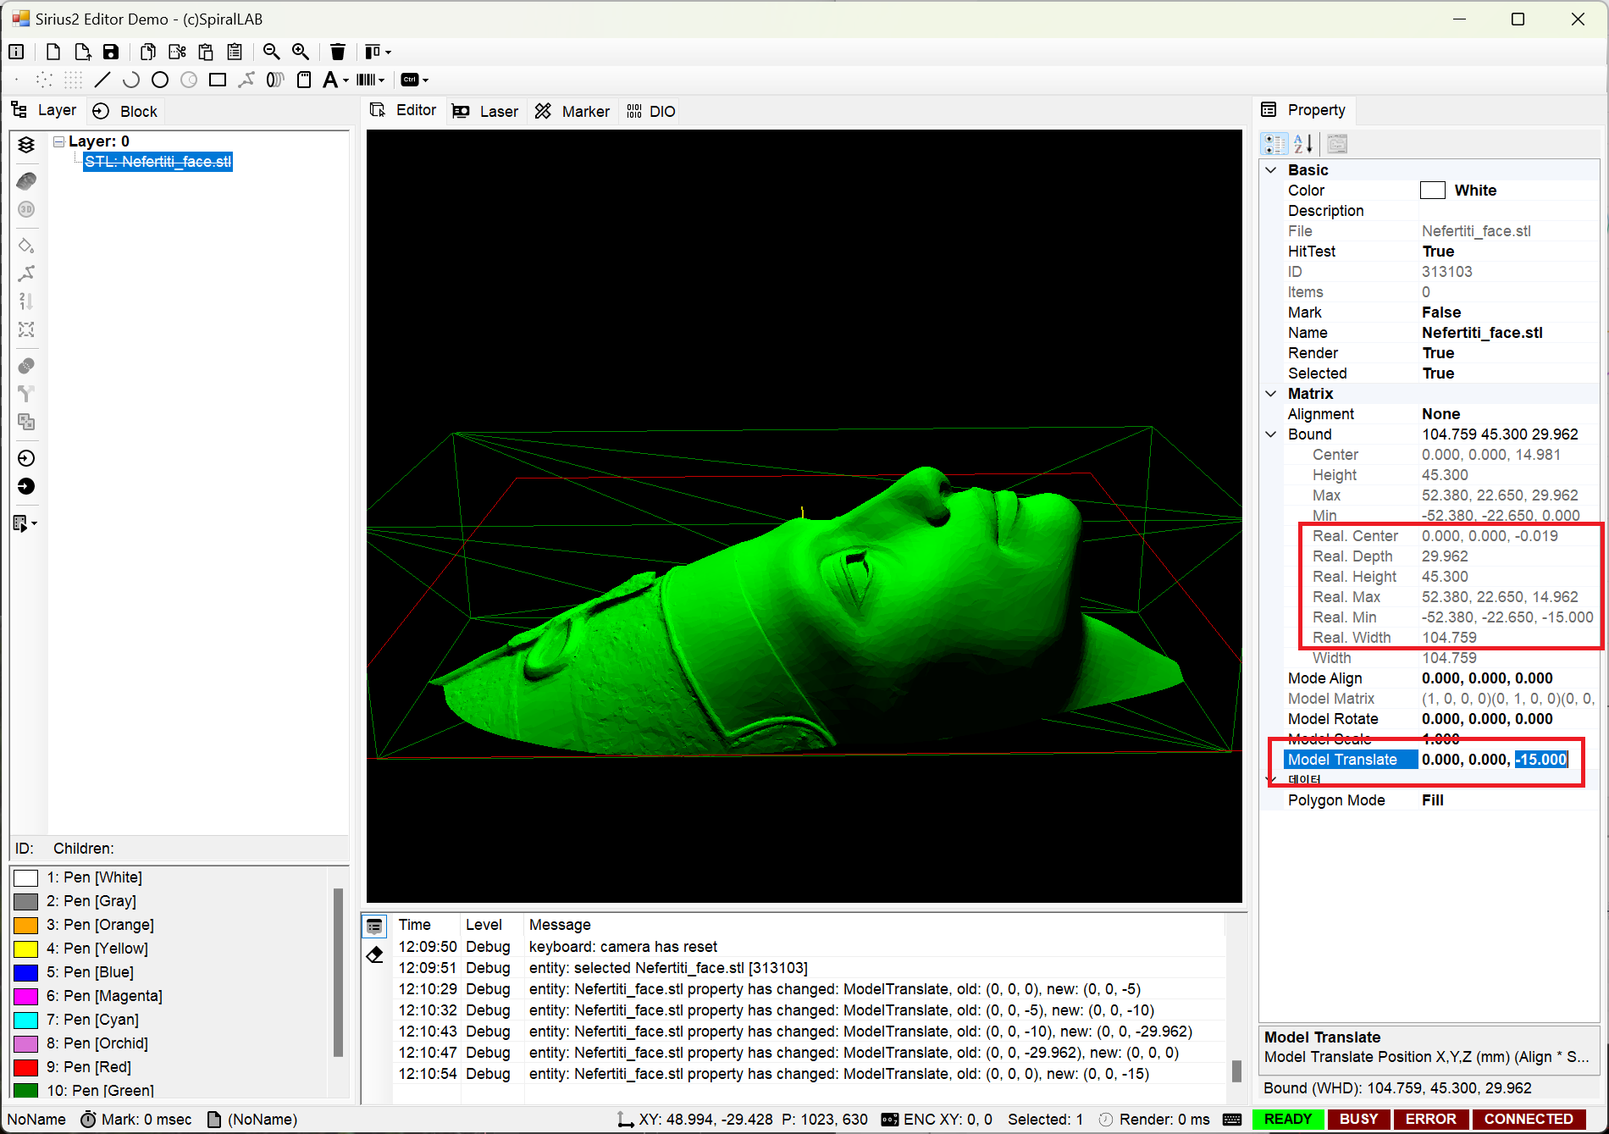Switch to the Layer tab

point(44,110)
